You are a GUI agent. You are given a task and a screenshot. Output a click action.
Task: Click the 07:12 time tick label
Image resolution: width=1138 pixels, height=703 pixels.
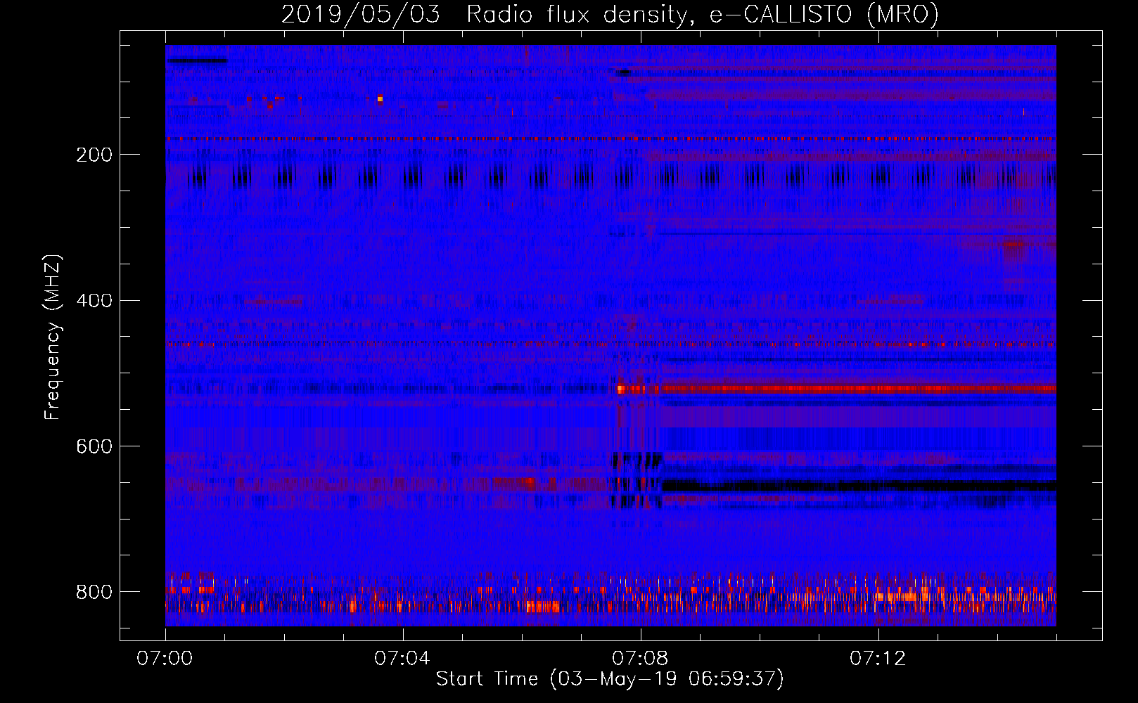coord(878,659)
